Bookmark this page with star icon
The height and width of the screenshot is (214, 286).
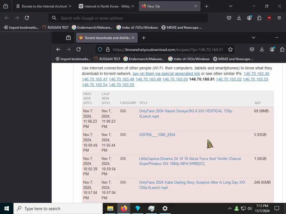pyautogui.click(x=230, y=50)
